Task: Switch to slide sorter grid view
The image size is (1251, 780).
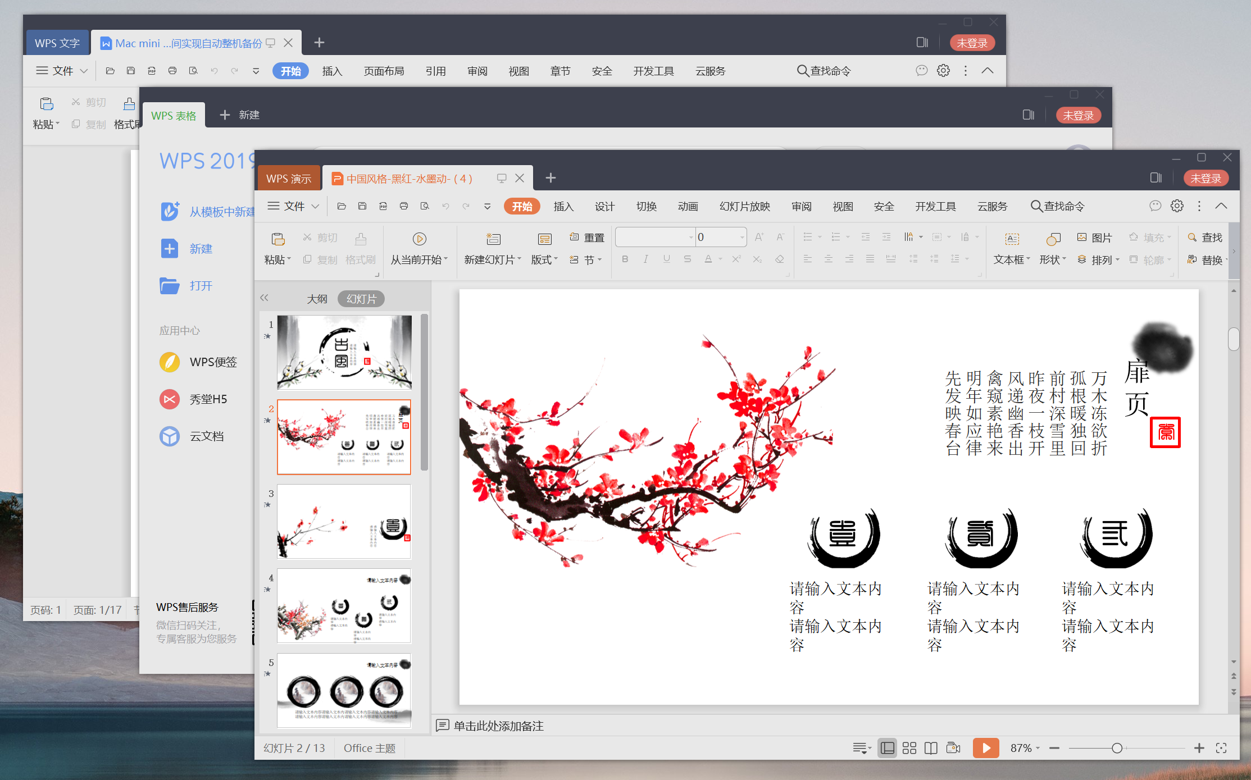Action: click(909, 748)
